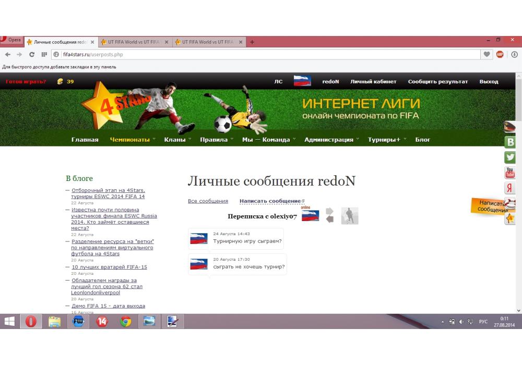The image size is (522, 365).
Task: Switch to third UT FIFA World tab
Action: click(209, 42)
